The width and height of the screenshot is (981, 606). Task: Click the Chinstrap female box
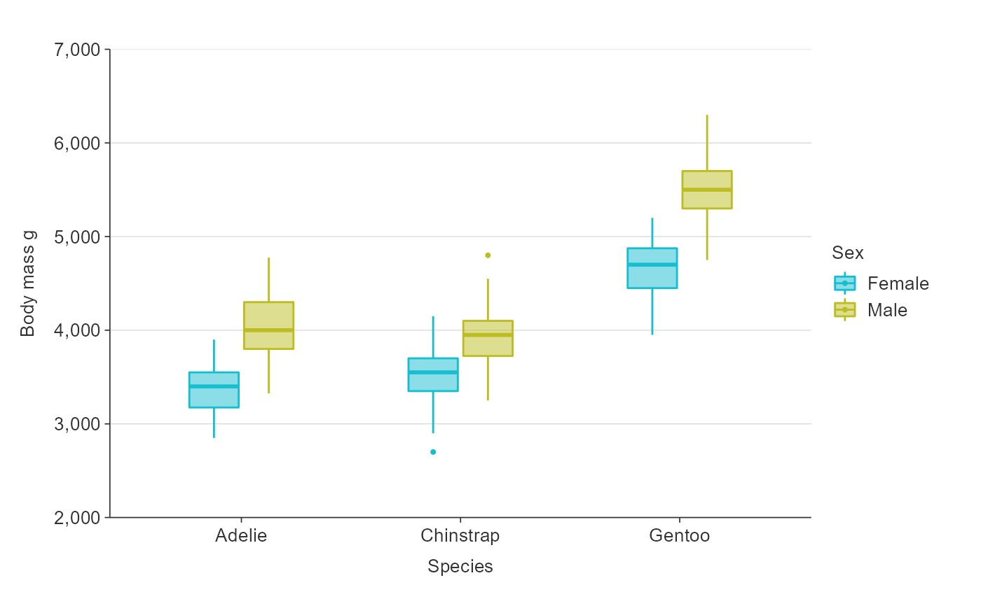pyautogui.click(x=433, y=374)
